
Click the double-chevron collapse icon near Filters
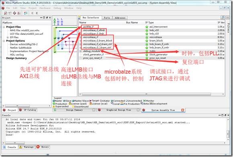pos(228,18)
